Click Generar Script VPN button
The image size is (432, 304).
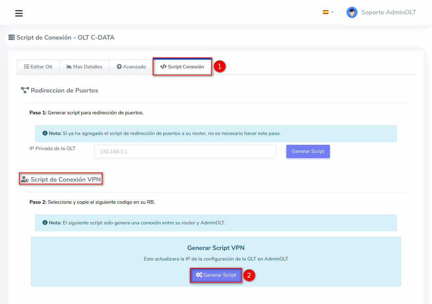[x=216, y=275]
